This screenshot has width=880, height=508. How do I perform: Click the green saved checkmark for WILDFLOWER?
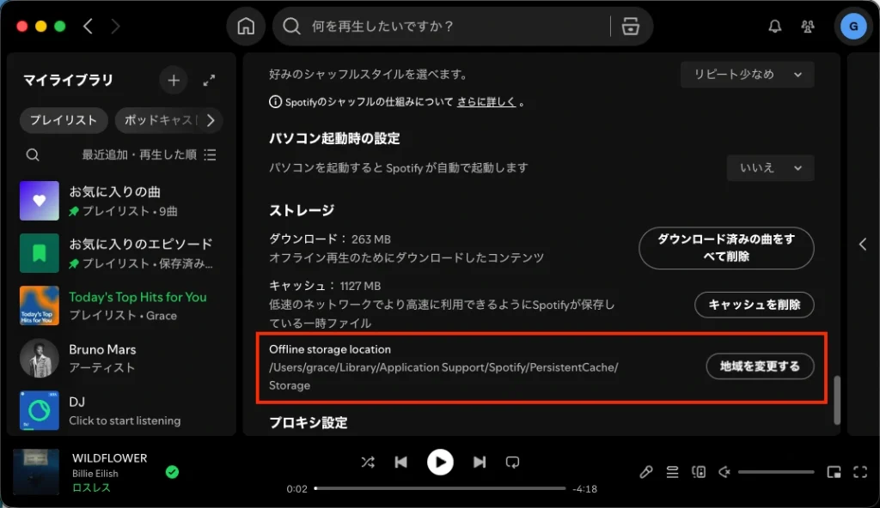(172, 472)
